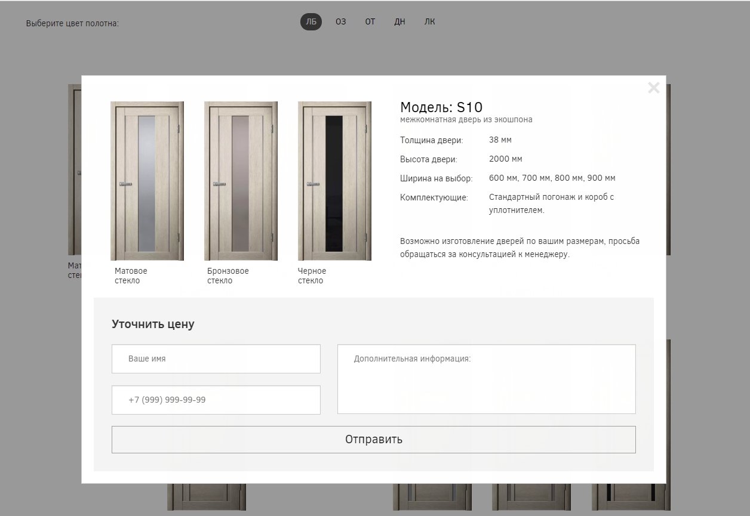
Task: Select the ОЗ color tab
Action: point(340,22)
